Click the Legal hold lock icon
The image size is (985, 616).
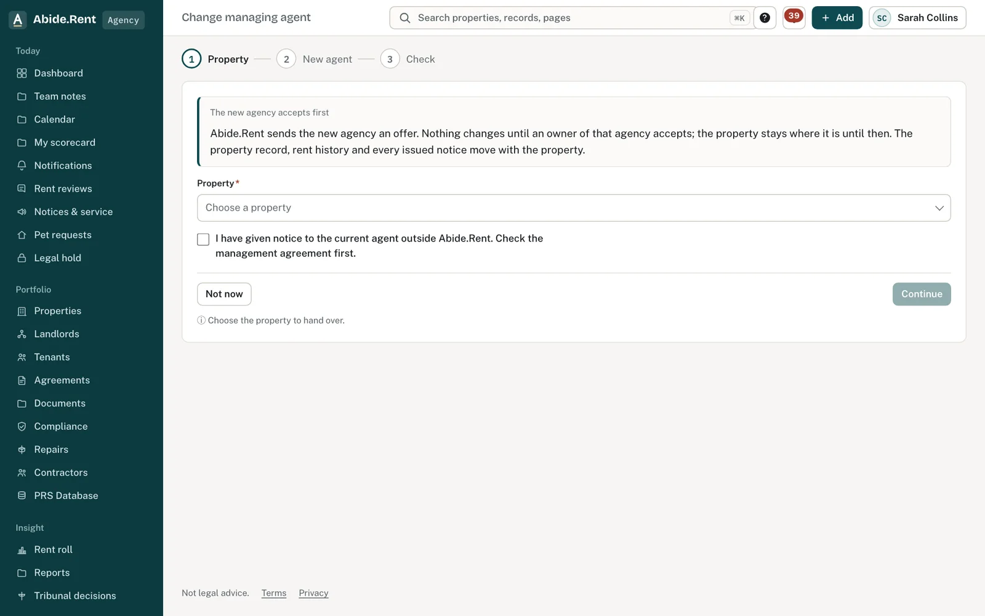[x=22, y=258]
